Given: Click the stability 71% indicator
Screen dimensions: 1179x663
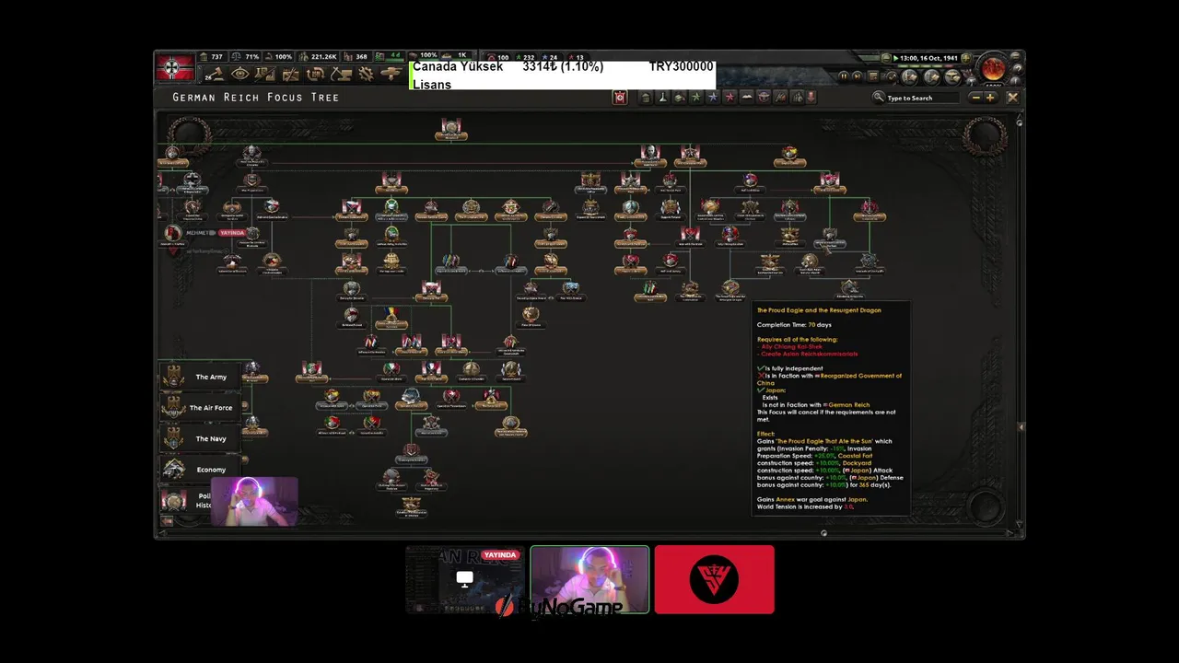Looking at the screenshot, I should (246, 56).
